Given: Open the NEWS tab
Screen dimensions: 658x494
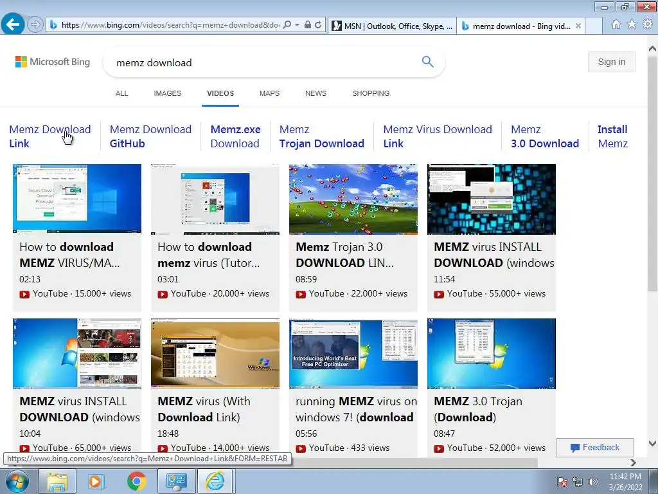Looking at the screenshot, I should pos(316,93).
